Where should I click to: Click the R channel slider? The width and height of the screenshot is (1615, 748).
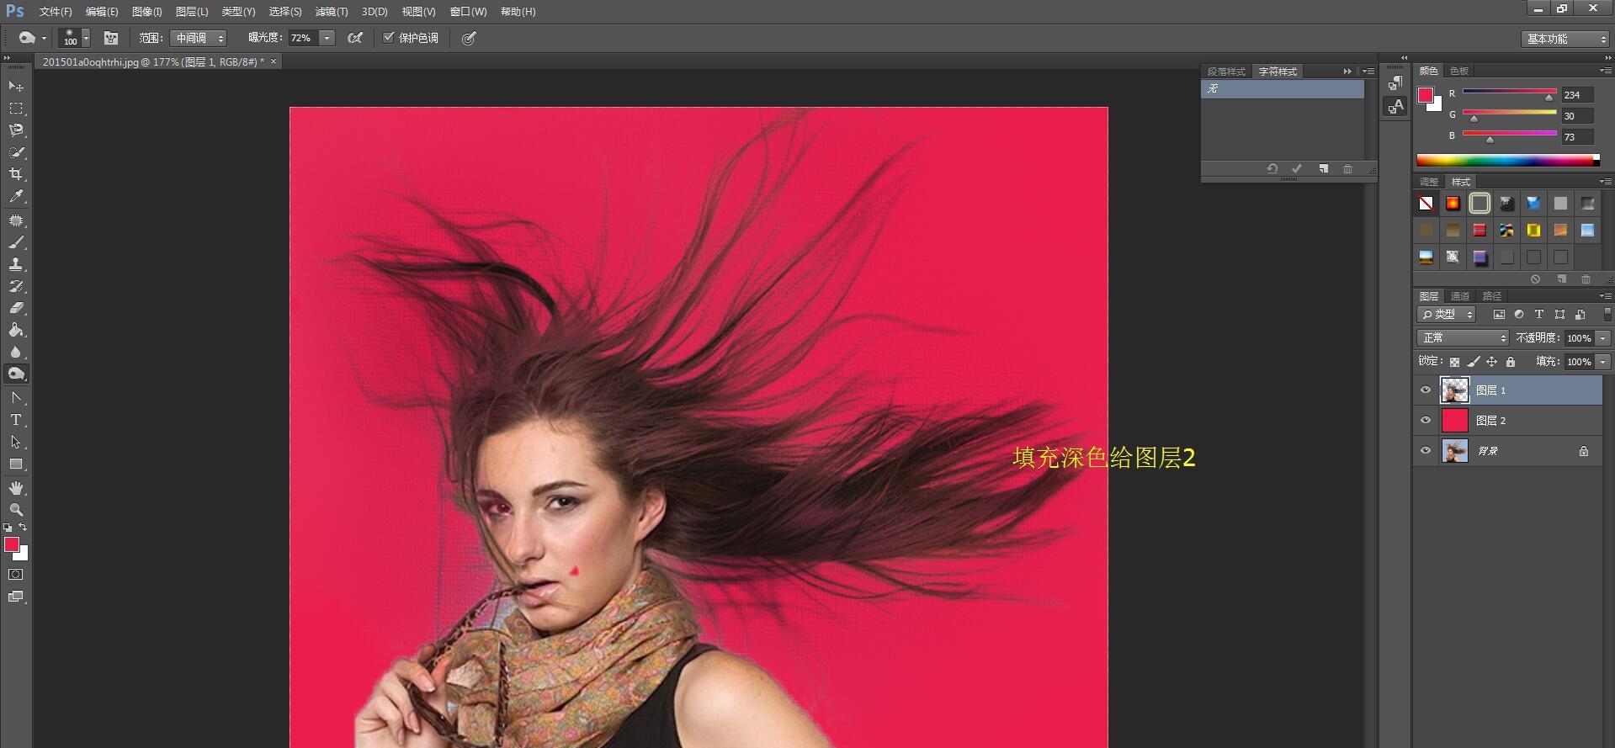click(1510, 93)
